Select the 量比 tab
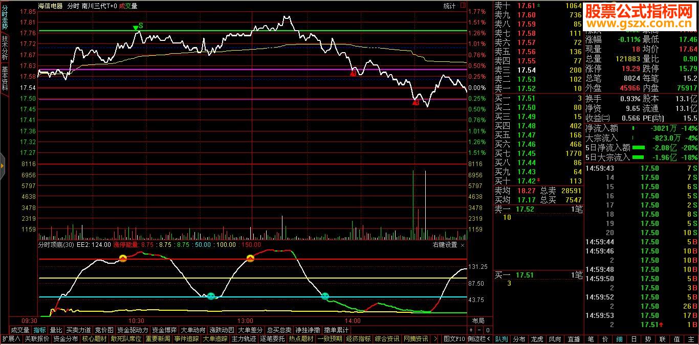Viewport: 699px width, 345px height. (56, 330)
